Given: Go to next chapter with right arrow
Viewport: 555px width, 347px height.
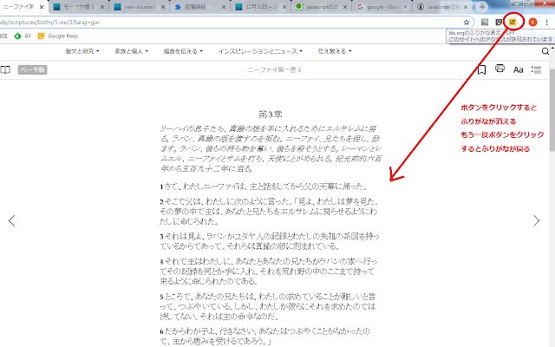Looking at the screenshot, I should pyautogui.click(x=536, y=220).
